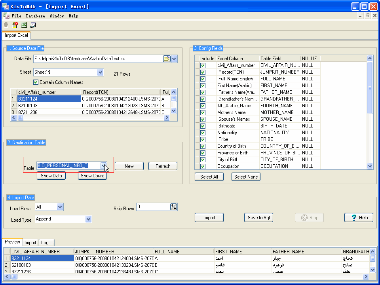Image resolution: width=380 pixels, height=285 pixels.
Task: Select preview cell 83211124
Action: tap(42, 258)
